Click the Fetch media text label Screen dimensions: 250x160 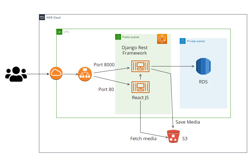[x=143, y=139]
